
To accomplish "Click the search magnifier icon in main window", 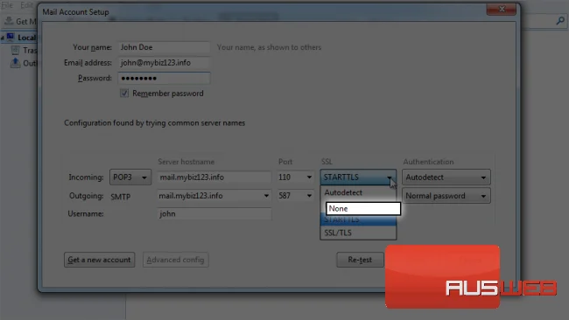I will [x=560, y=21].
